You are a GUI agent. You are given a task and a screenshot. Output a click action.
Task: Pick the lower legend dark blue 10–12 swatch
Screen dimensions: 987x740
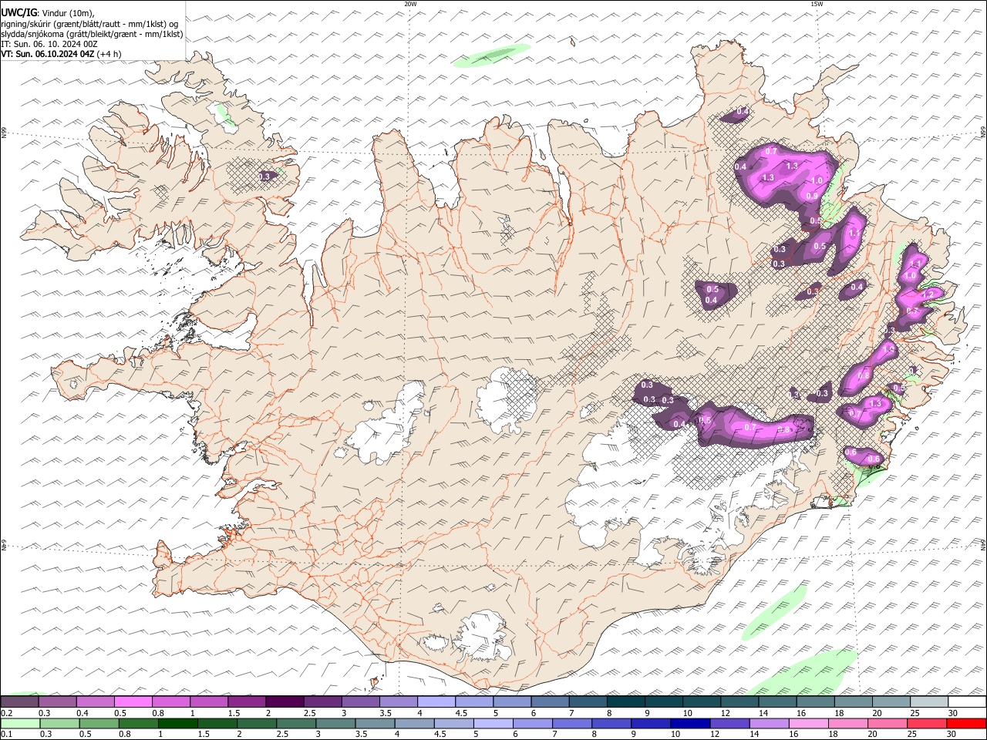[x=691, y=724]
